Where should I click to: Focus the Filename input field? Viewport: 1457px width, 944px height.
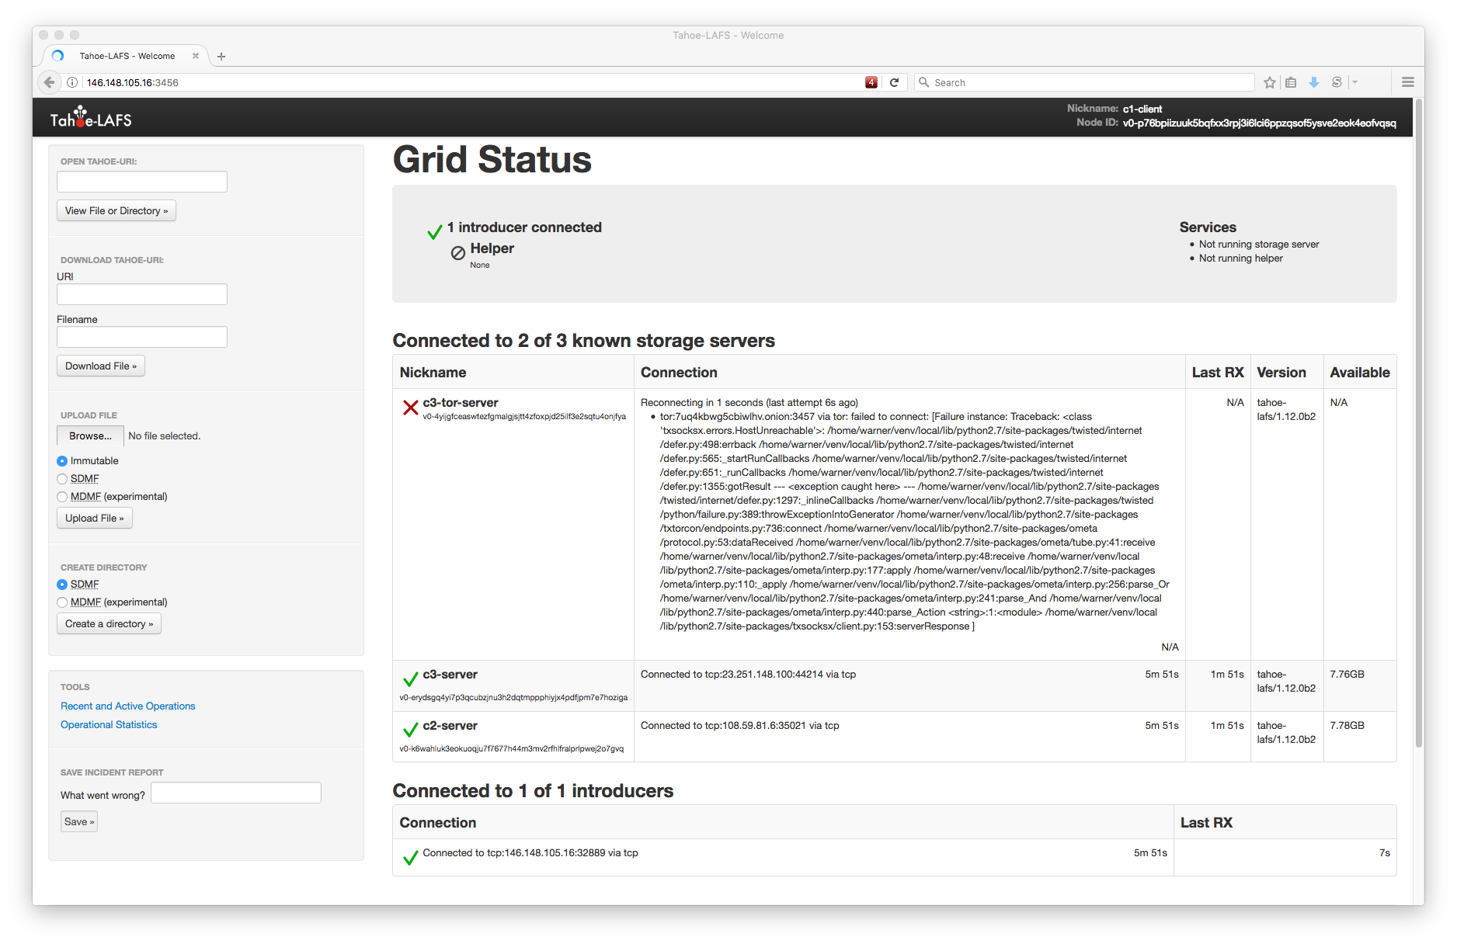[x=142, y=337]
